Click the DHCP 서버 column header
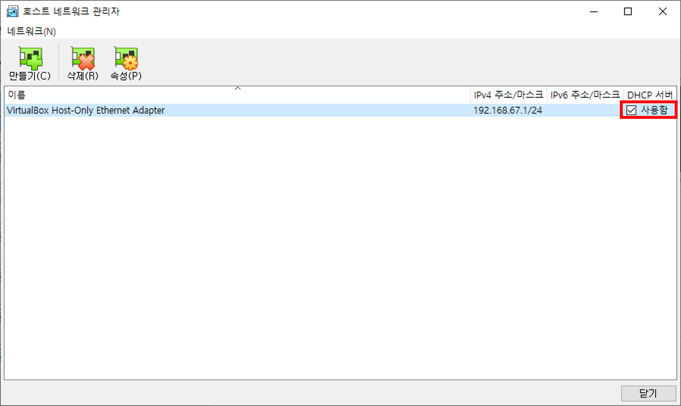 [650, 94]
